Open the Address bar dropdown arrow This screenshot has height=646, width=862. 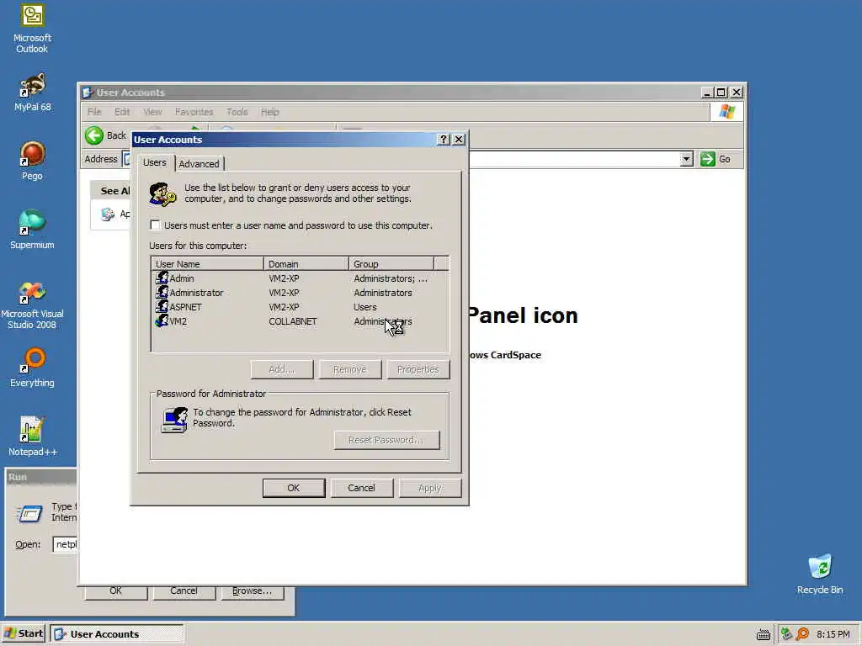(x=685, y=159)
